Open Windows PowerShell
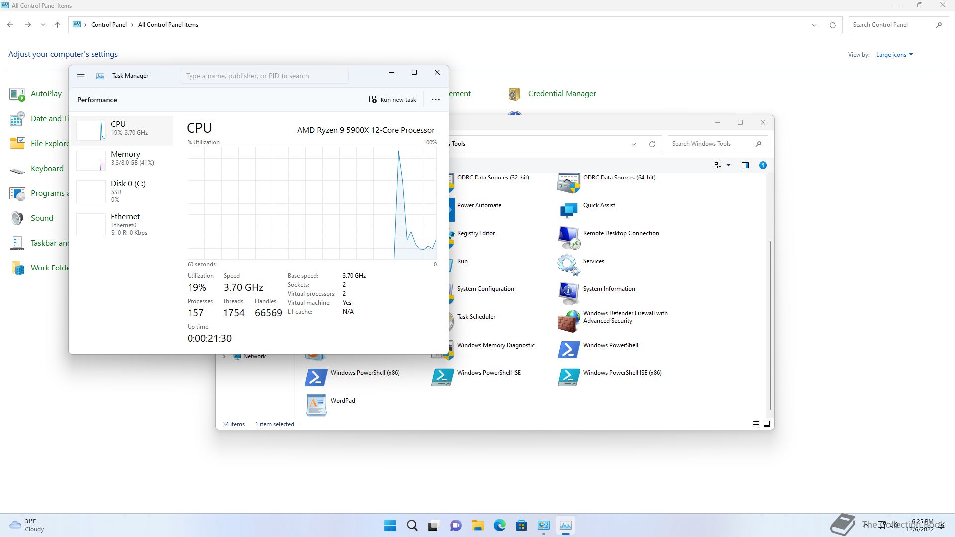The height and width of the screenshot is (537, 955). [598, 349]
